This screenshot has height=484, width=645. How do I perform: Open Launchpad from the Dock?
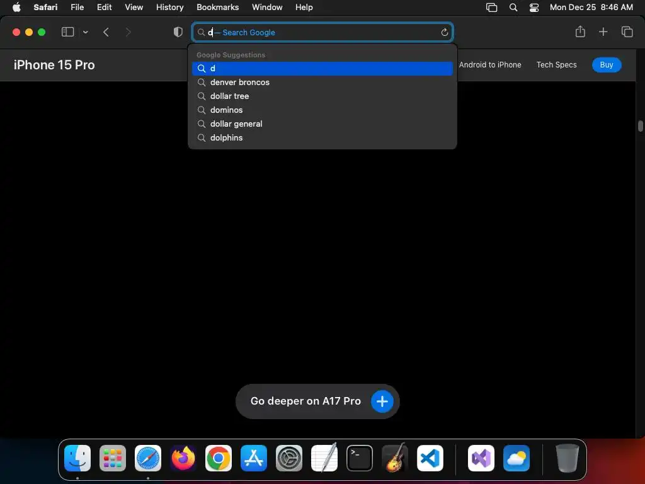[x=113, y=458]
